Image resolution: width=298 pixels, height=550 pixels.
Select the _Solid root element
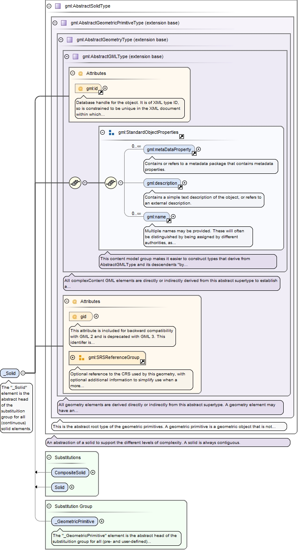[10, 373]
